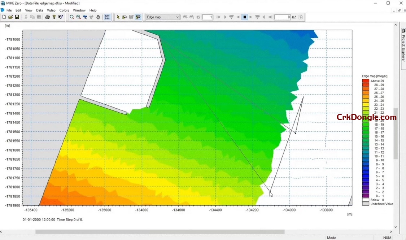The height and width of the screenshot is (240, 406).
Task: Activate the Zoom Out tool
Action: [78, 17]
